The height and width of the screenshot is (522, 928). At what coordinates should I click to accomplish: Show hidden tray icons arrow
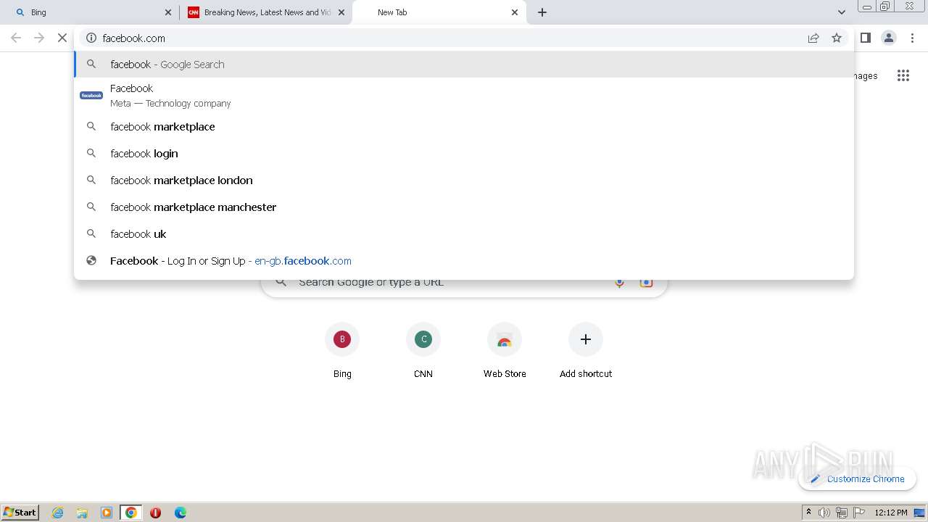click(x=808, y=513)
